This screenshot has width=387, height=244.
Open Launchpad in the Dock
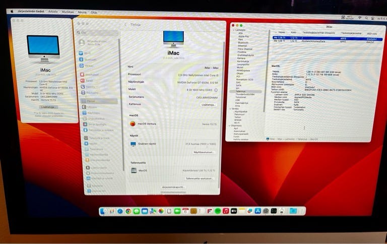tap(111, 211)
